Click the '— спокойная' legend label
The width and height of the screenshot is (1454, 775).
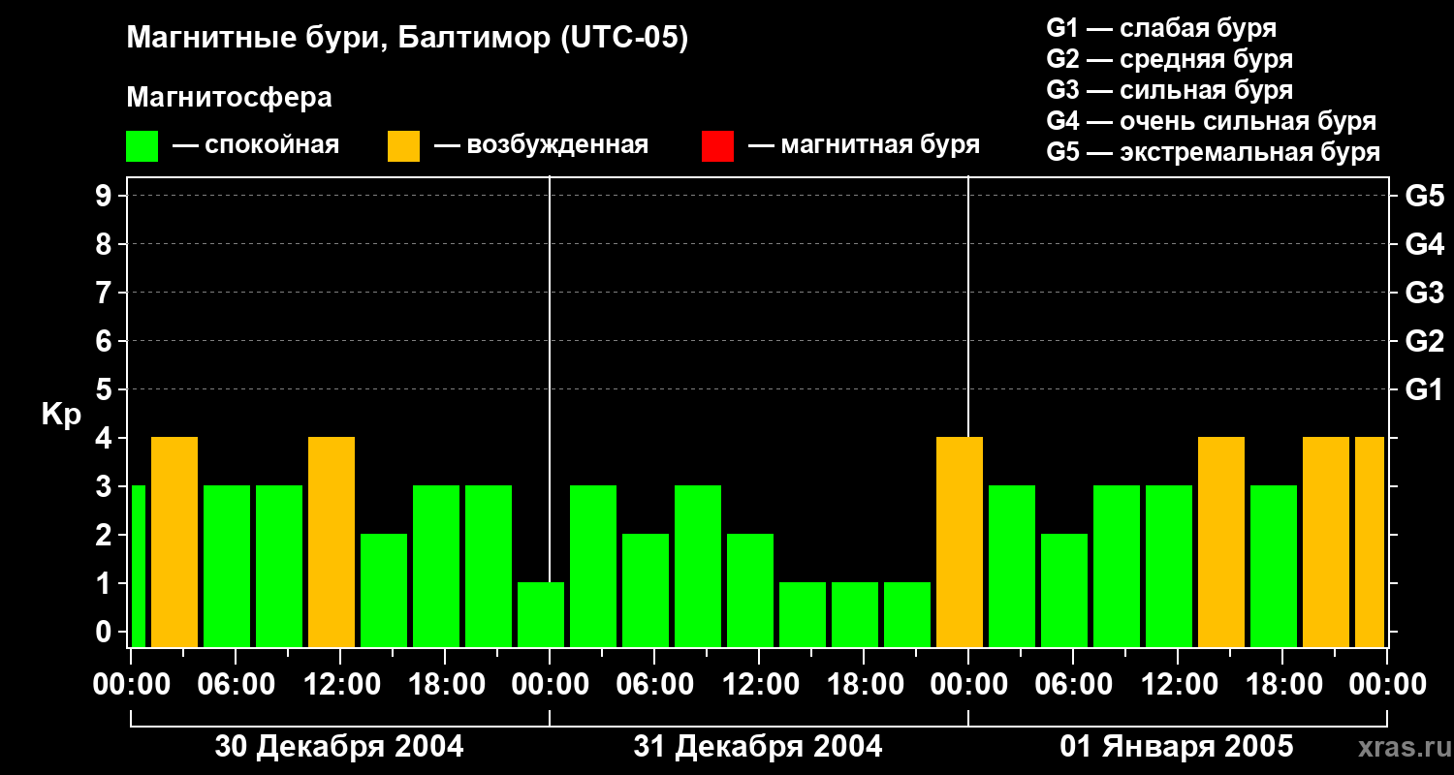click(x=256, y=145)
